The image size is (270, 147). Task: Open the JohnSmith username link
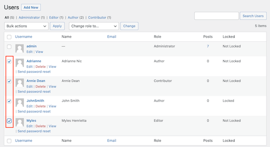tap(35, 101)
